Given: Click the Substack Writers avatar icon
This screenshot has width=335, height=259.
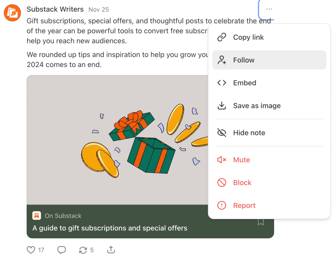Looking at the screenshot, I should pyautogui.click(x=12, y=13).
